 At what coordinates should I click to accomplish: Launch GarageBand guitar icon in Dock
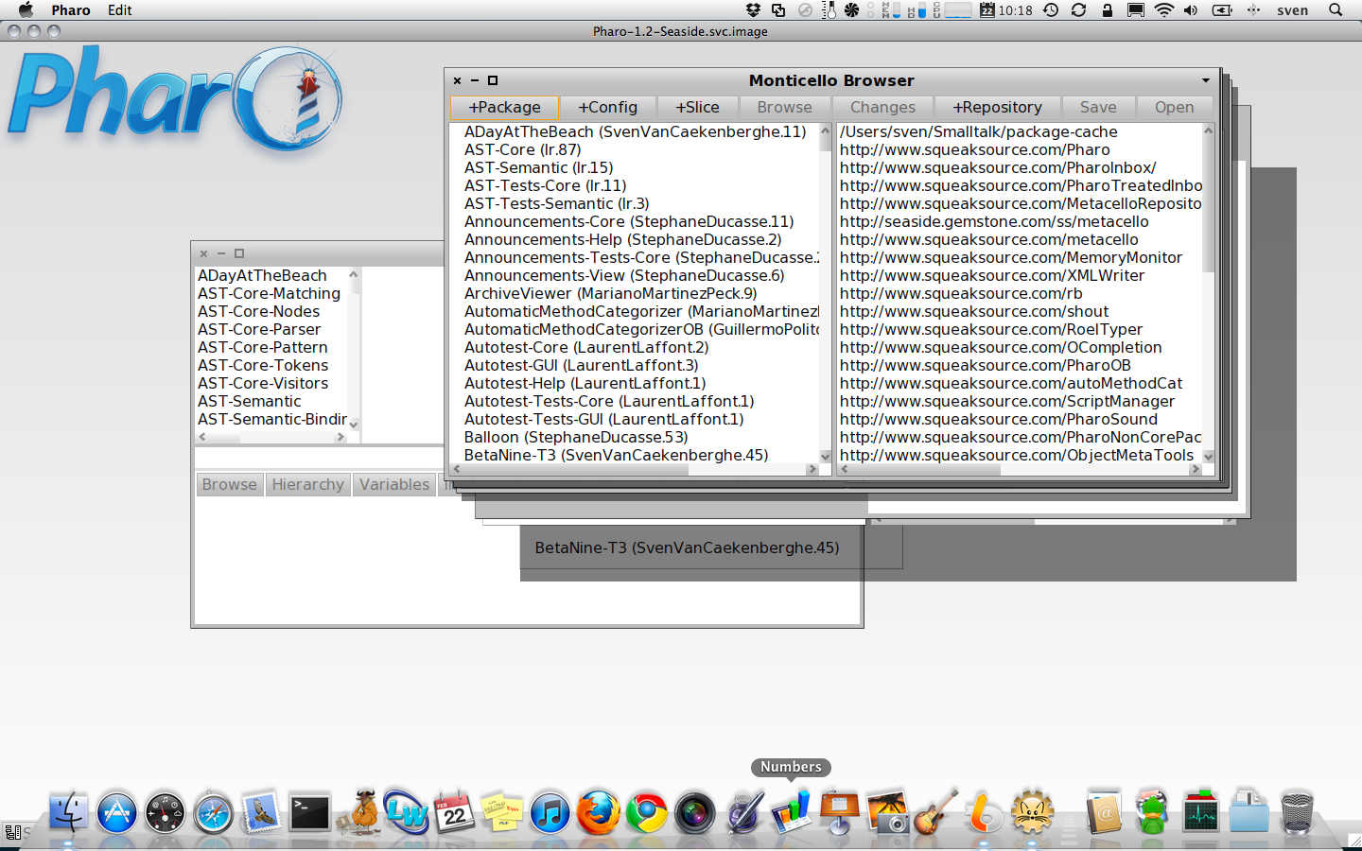[935, 811]
